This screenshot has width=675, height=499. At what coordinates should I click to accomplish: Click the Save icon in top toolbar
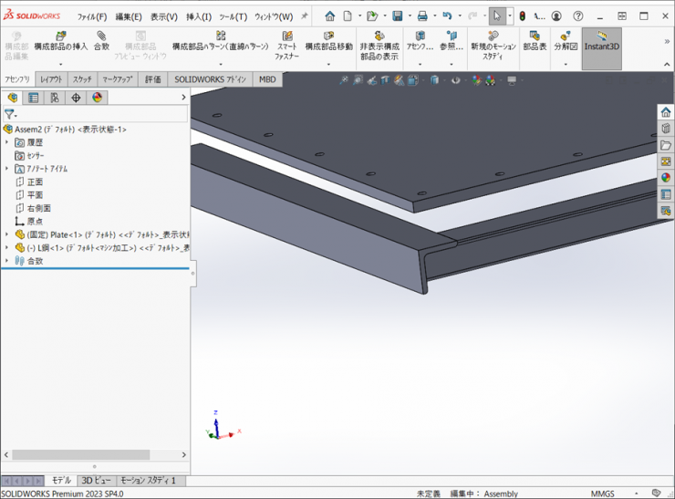(398, 16)
